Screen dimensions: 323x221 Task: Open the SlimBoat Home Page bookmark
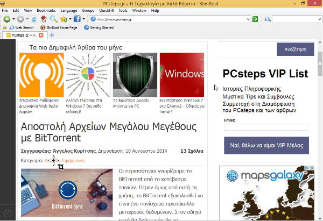[x=59, y=27]
